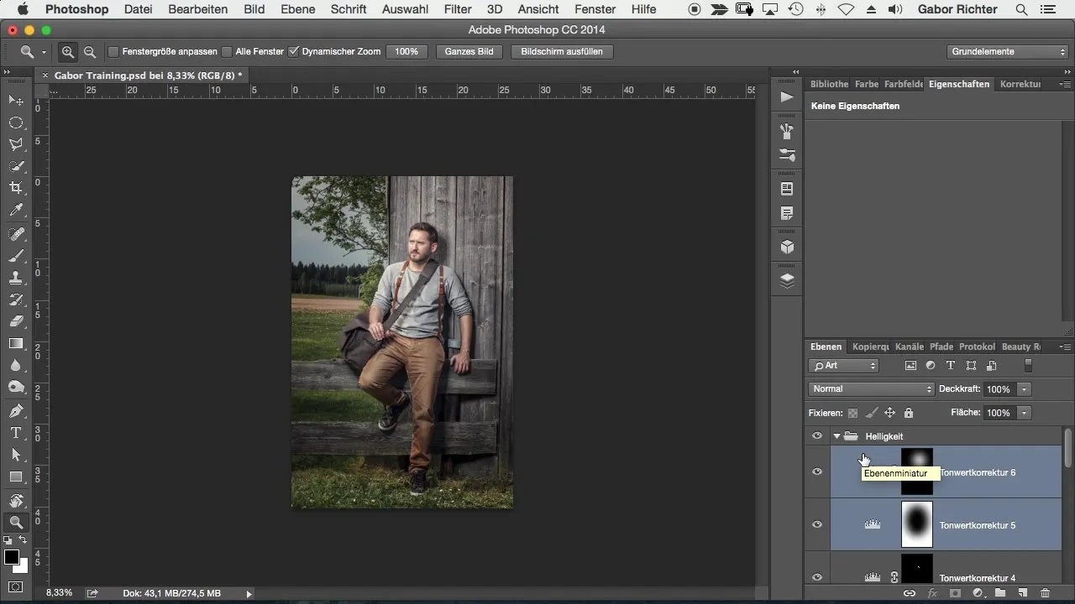The width and height of the screenshot is (1075, 604).
Task: Open the Grundelemente workspace dropdown
Action: pos(1008,51)
